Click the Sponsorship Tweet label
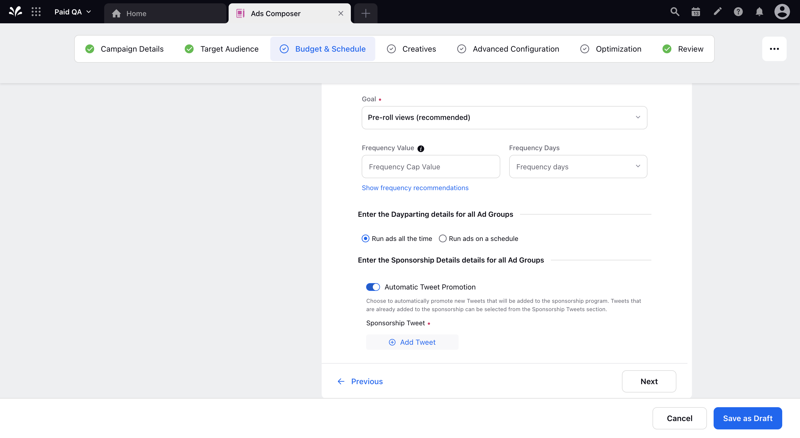The height and width of the screenshot is (438, 800). [x=395, y=323]
